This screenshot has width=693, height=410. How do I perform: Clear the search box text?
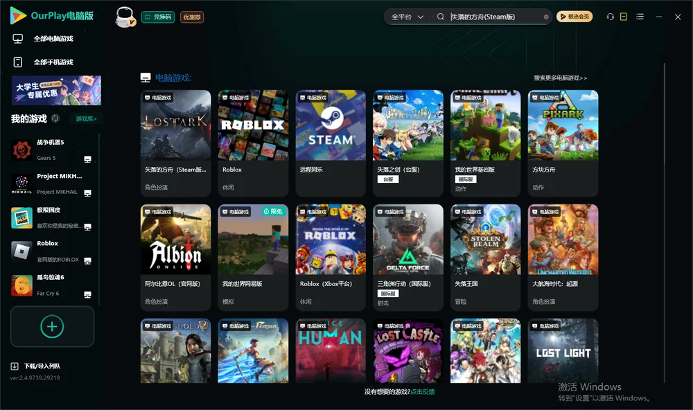[x=546, y=17]
